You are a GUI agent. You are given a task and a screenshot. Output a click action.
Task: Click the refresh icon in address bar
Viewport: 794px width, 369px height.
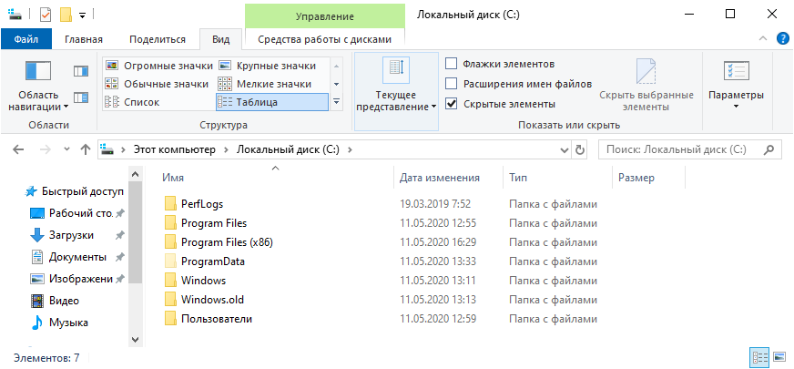click(x=580, y=149)
